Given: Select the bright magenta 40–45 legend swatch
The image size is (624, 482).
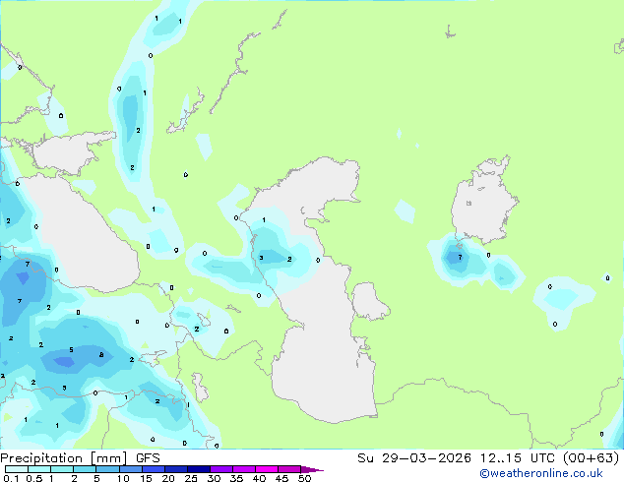Looking at the screenshot, I should click(267, 469).
